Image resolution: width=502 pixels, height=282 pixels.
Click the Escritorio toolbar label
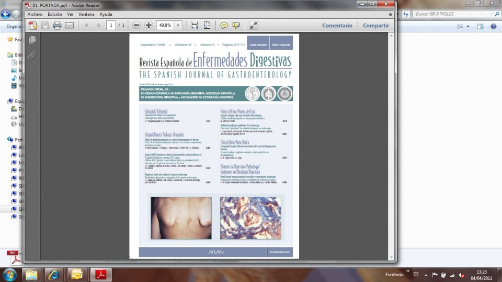[x=394, y=275]
